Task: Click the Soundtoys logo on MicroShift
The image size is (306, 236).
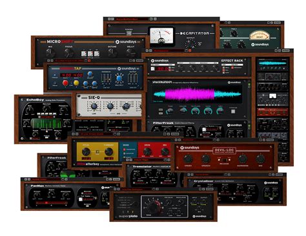Action: click(x=126, y=42)
